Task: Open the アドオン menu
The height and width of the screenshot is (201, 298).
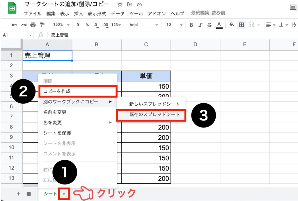Action: (x=157, y=13)
